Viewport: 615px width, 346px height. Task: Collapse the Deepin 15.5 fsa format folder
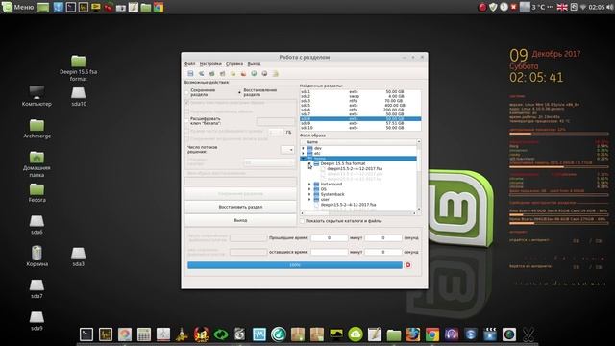(x=309, y=163)
